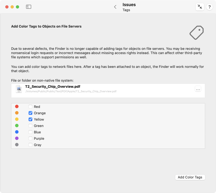216x193 pixels.
Task: Select the T2_Security_Chip_Overview.pdf file name
Action: (53, 86)
